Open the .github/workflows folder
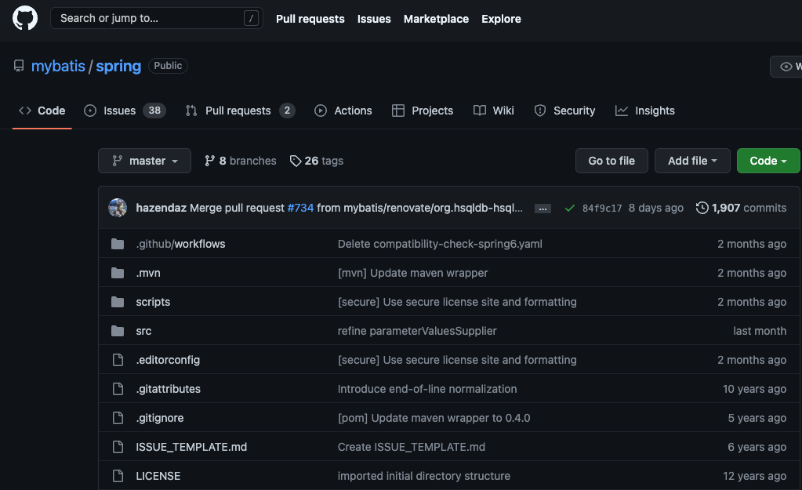Image resolution: width=802 pixels, height=490 pixels. [x=180, y=244]
